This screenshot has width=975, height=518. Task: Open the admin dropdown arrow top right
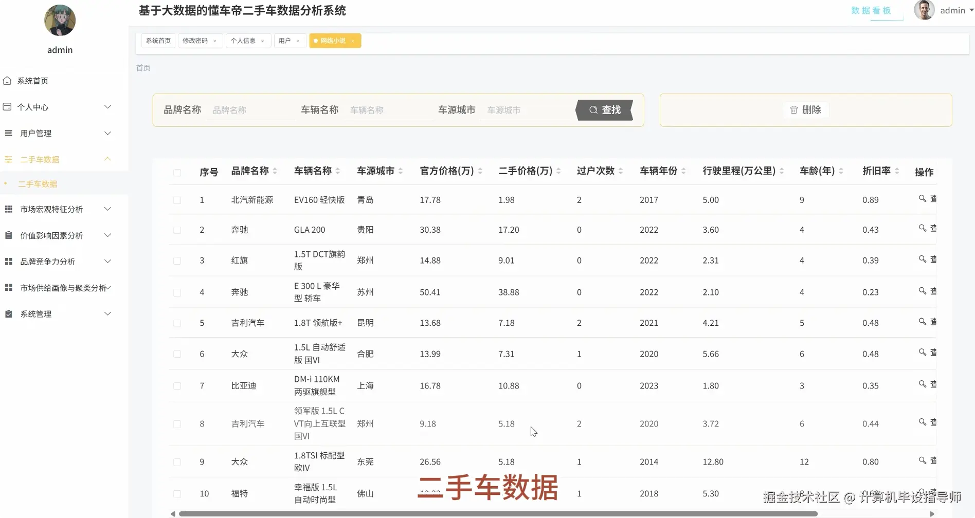971,10
